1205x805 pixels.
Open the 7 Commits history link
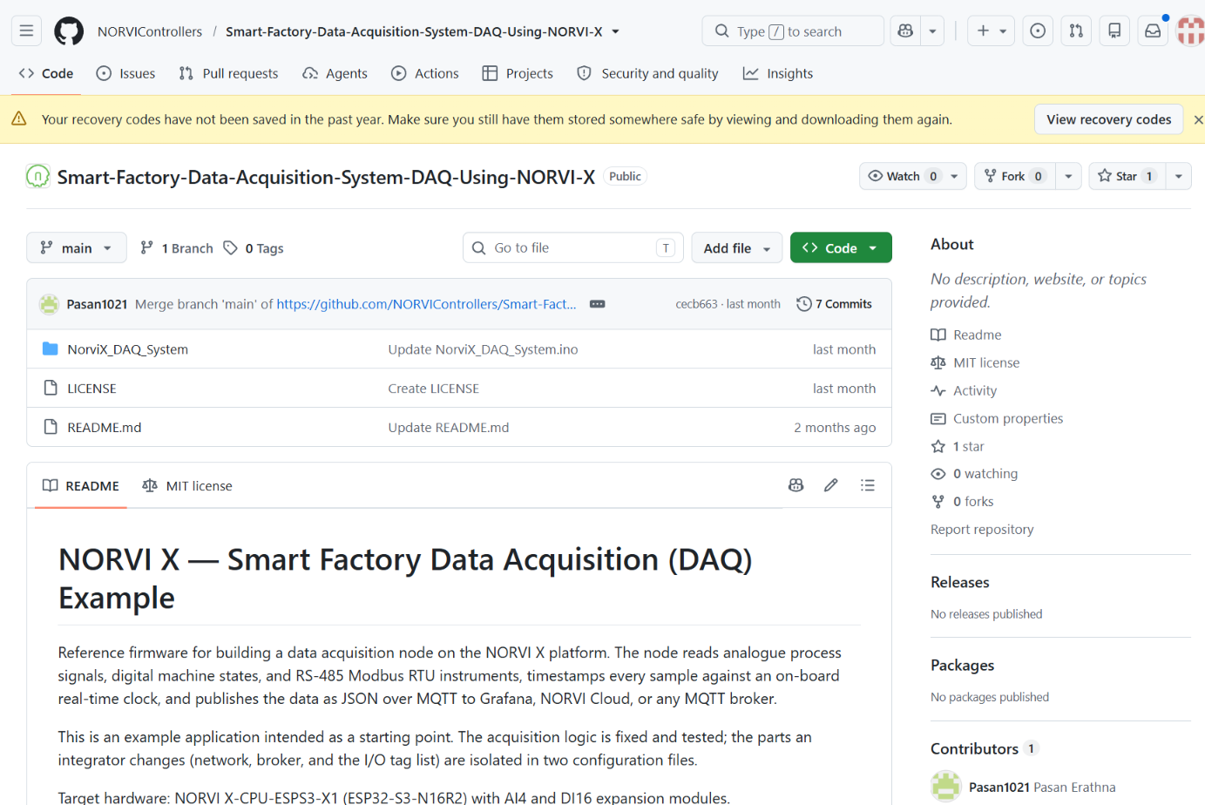835,304
